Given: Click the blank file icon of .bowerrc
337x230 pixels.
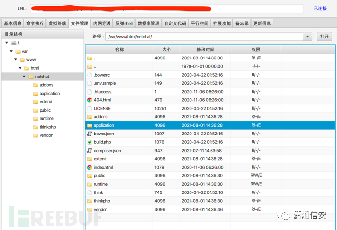Looking at the screenshot, I should (x=90, y=75).
